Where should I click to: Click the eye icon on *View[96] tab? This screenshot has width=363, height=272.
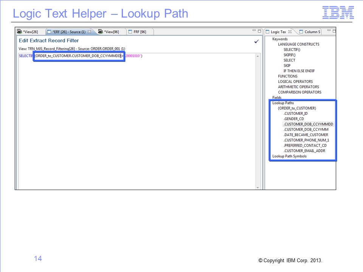point(101,32)
